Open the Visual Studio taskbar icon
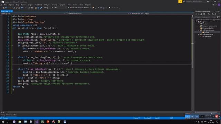Viewport: 221px width, 124px height. click(37, 122)
